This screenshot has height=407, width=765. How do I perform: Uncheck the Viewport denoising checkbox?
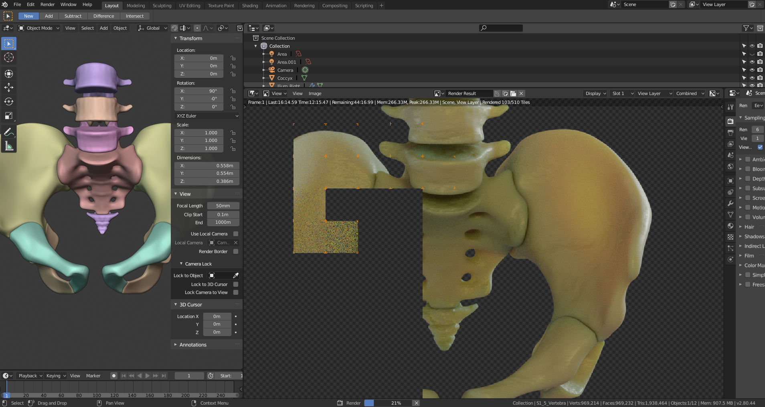click(x=760, y=147)
